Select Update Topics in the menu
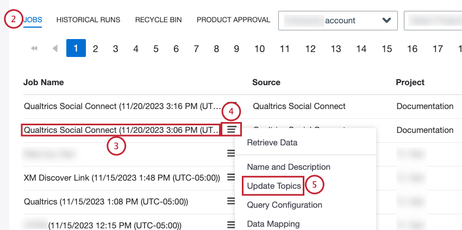Viewport: 462px width, 230px height. [x=274, y=186]
